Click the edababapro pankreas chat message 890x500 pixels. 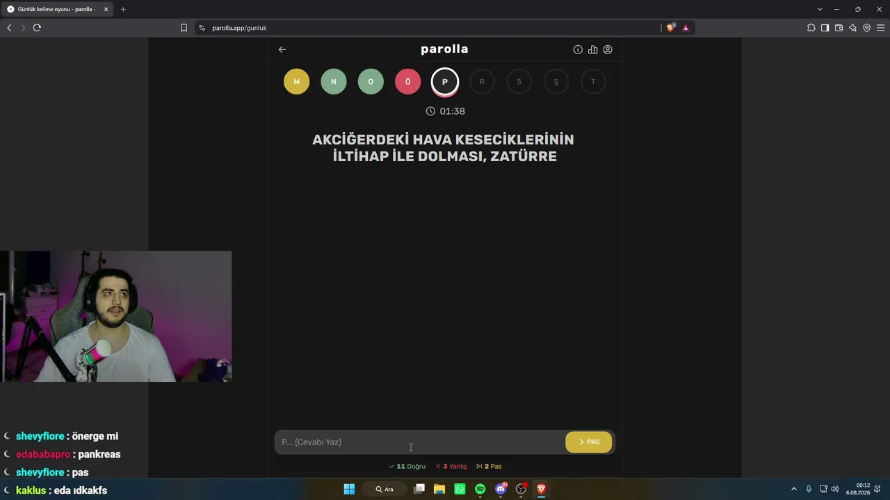pyautogui.click(x=68, y=454)
